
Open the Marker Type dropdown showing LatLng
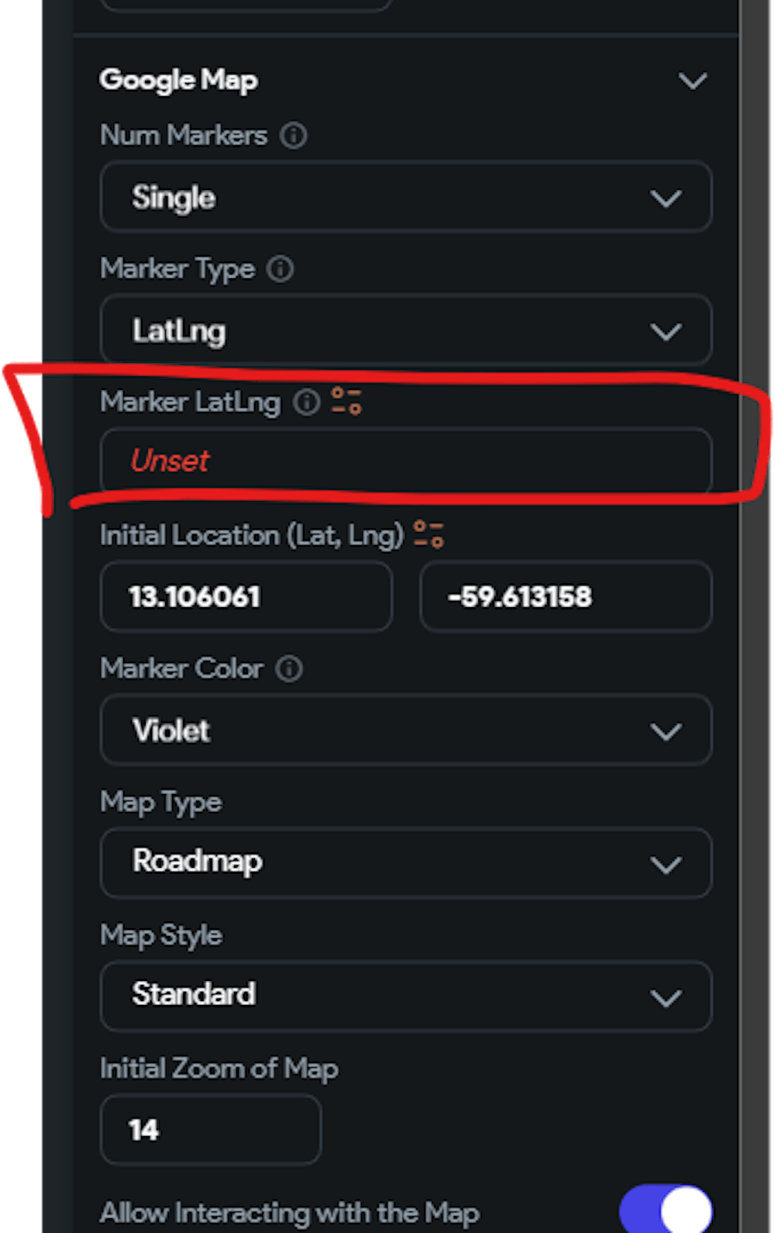tap(405, 331)
